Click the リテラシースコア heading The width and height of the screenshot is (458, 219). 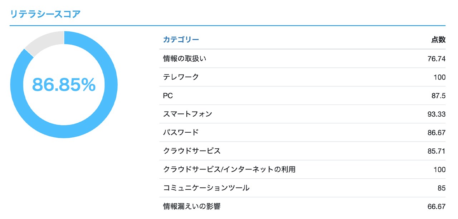pos(45,14)
